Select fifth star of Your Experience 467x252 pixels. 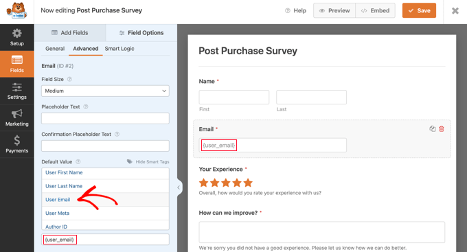point(248,182)
